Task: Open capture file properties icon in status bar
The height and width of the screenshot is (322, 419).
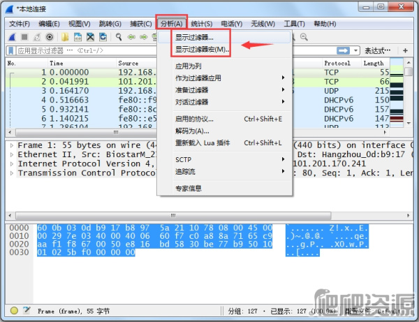Action: 27,310
